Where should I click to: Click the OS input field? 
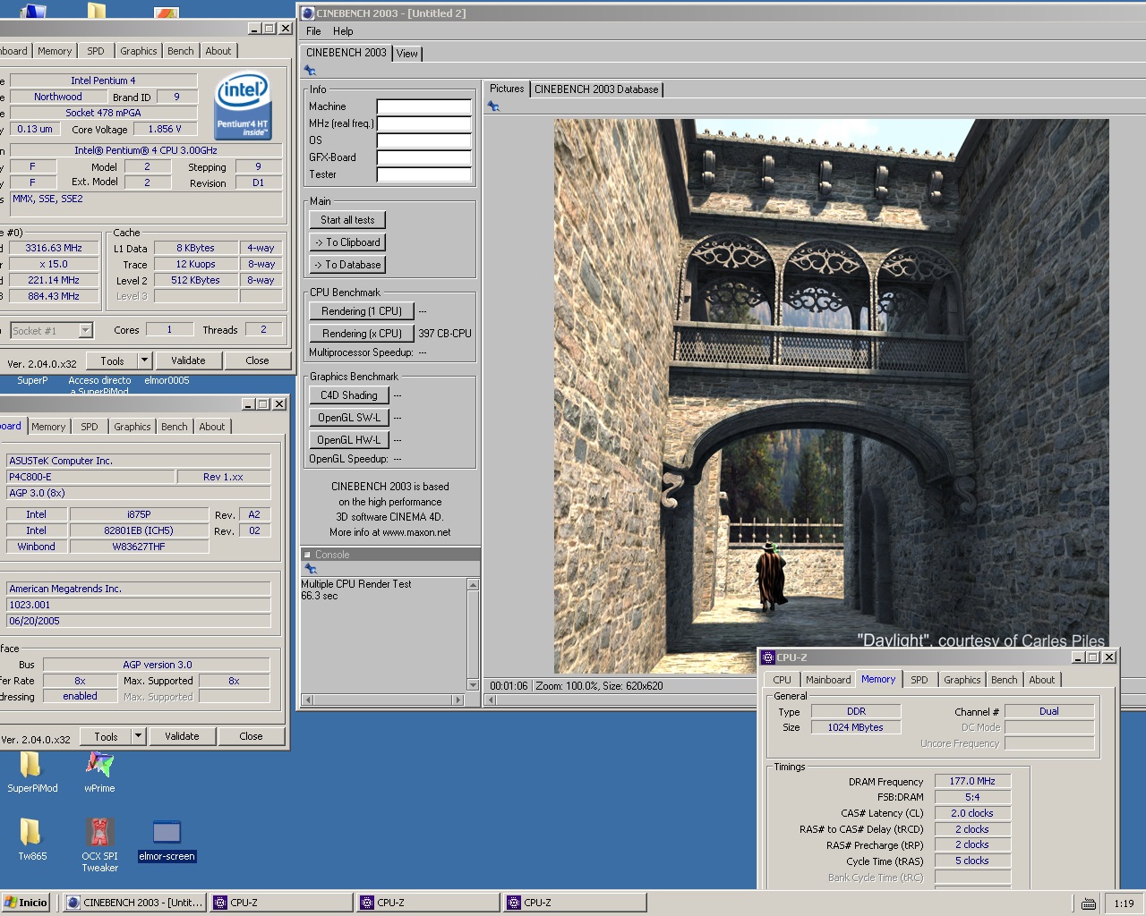click(423, 140)
